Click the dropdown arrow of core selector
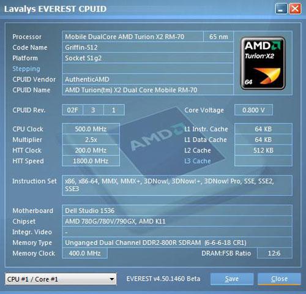 111,279
